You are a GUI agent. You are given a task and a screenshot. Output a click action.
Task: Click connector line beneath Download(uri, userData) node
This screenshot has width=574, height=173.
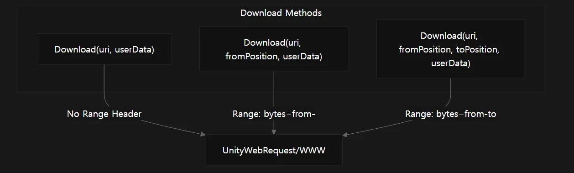(x=105, y=86)
